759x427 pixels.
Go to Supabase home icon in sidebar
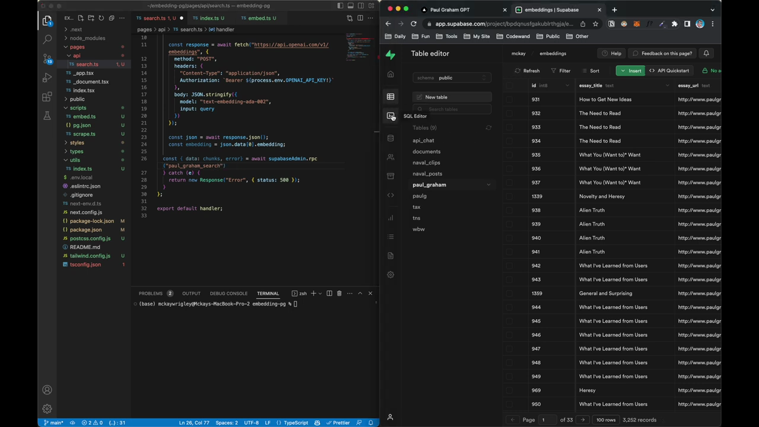point(390,74)
